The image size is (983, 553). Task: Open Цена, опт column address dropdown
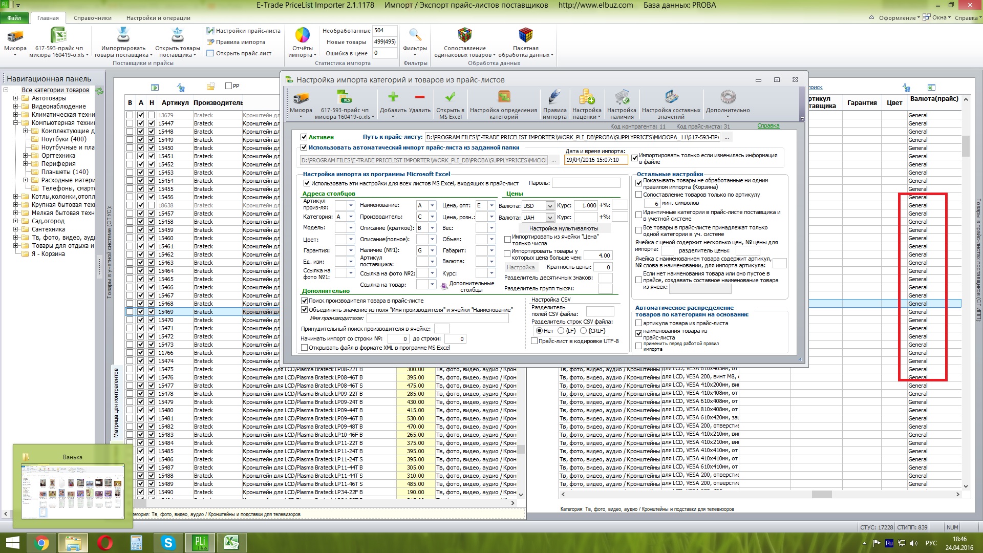(491, 205)
